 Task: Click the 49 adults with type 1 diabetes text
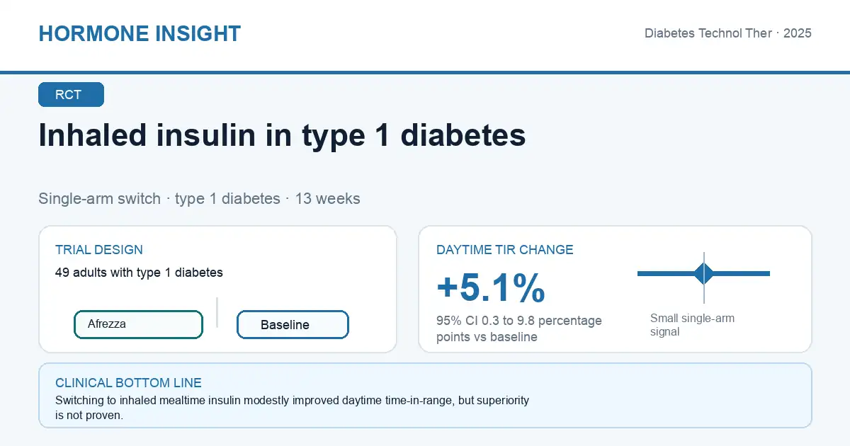click(x=139, y=272)
